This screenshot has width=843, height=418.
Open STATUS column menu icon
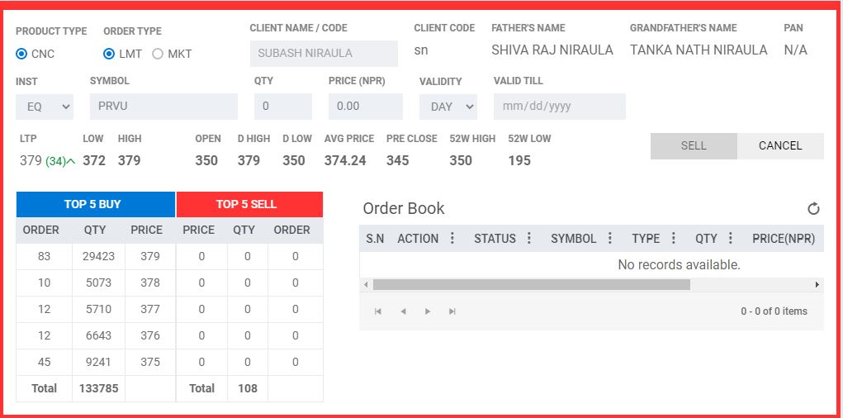(529, 239)
